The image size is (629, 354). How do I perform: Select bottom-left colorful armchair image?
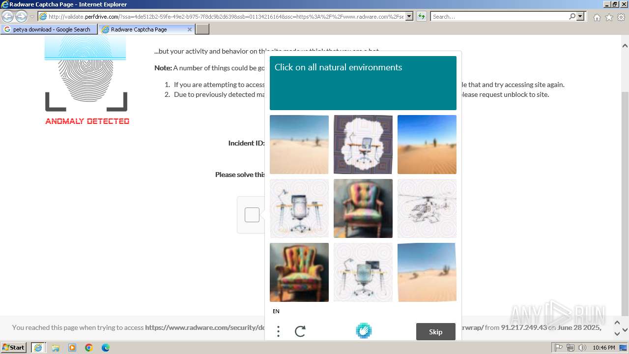click(x=299, y=272)
